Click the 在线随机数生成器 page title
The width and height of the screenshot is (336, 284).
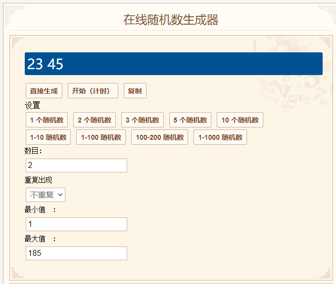click(x=171, y=20)
